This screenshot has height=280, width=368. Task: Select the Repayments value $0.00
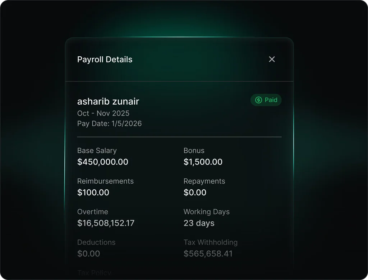pyautogui.click(x=195, y=193)
